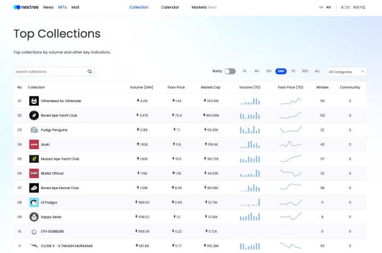Toggle the Rarity switch
The image size is (382, 253).
(x=230, y=71)
